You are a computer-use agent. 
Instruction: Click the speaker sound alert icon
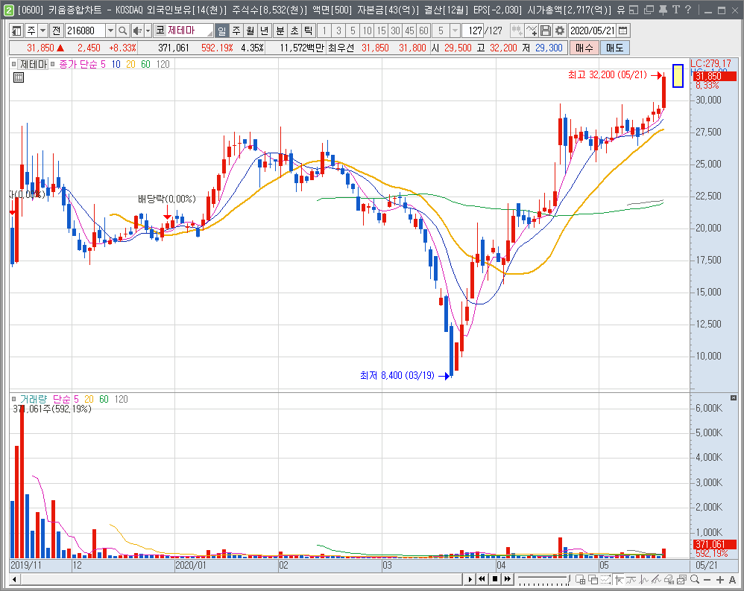click(x=137, y=31)
